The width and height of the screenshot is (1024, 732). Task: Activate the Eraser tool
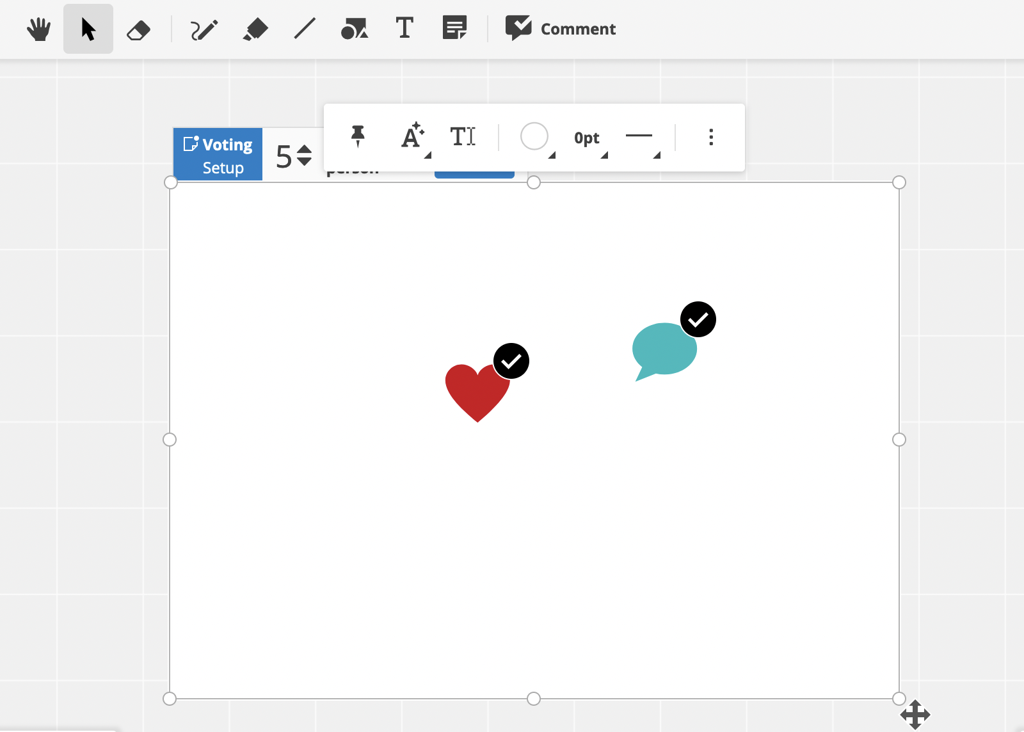click(x=139, y=28)
